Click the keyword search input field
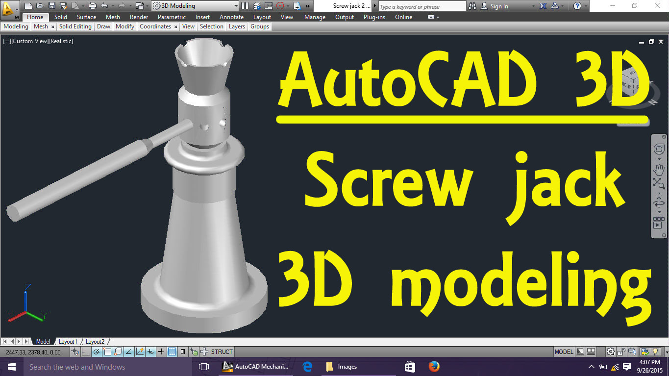This screenshot has width=669, height=376. [x=422, y=6]
